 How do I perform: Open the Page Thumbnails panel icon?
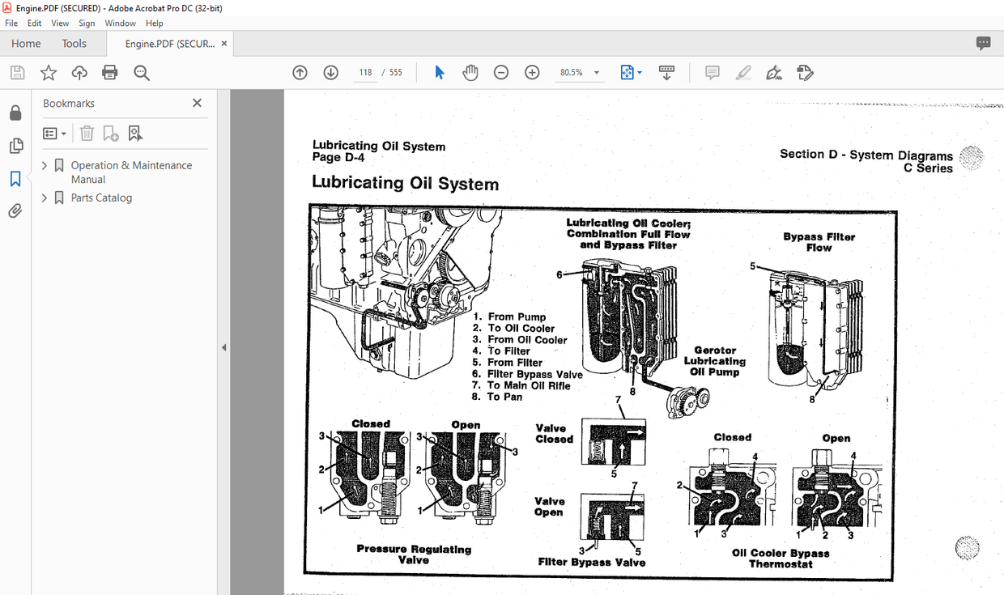[15, 146]
